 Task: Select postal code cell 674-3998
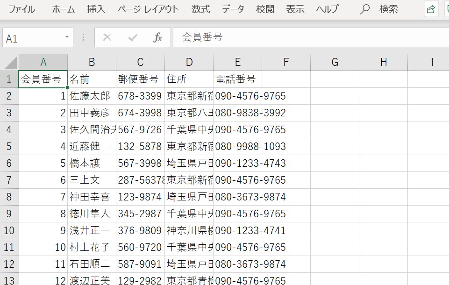click(x=140, y=113)
